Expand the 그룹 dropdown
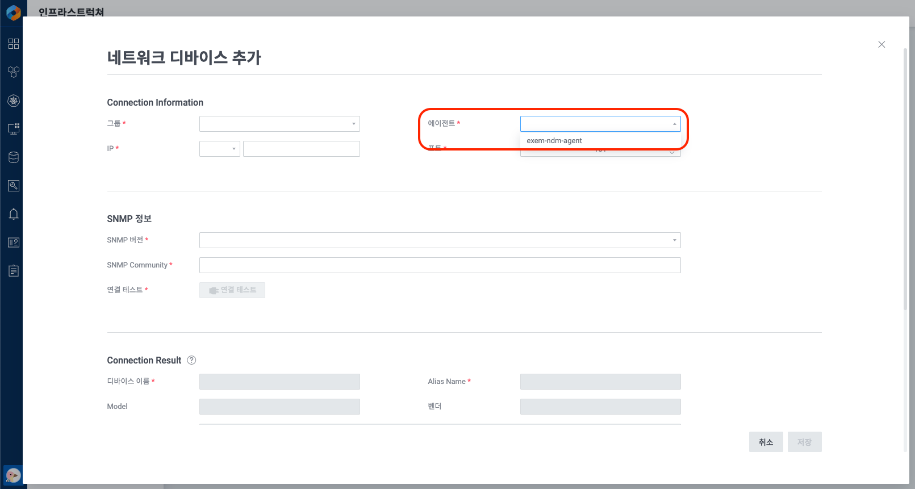The image size is (915, 489). [279, 124]
